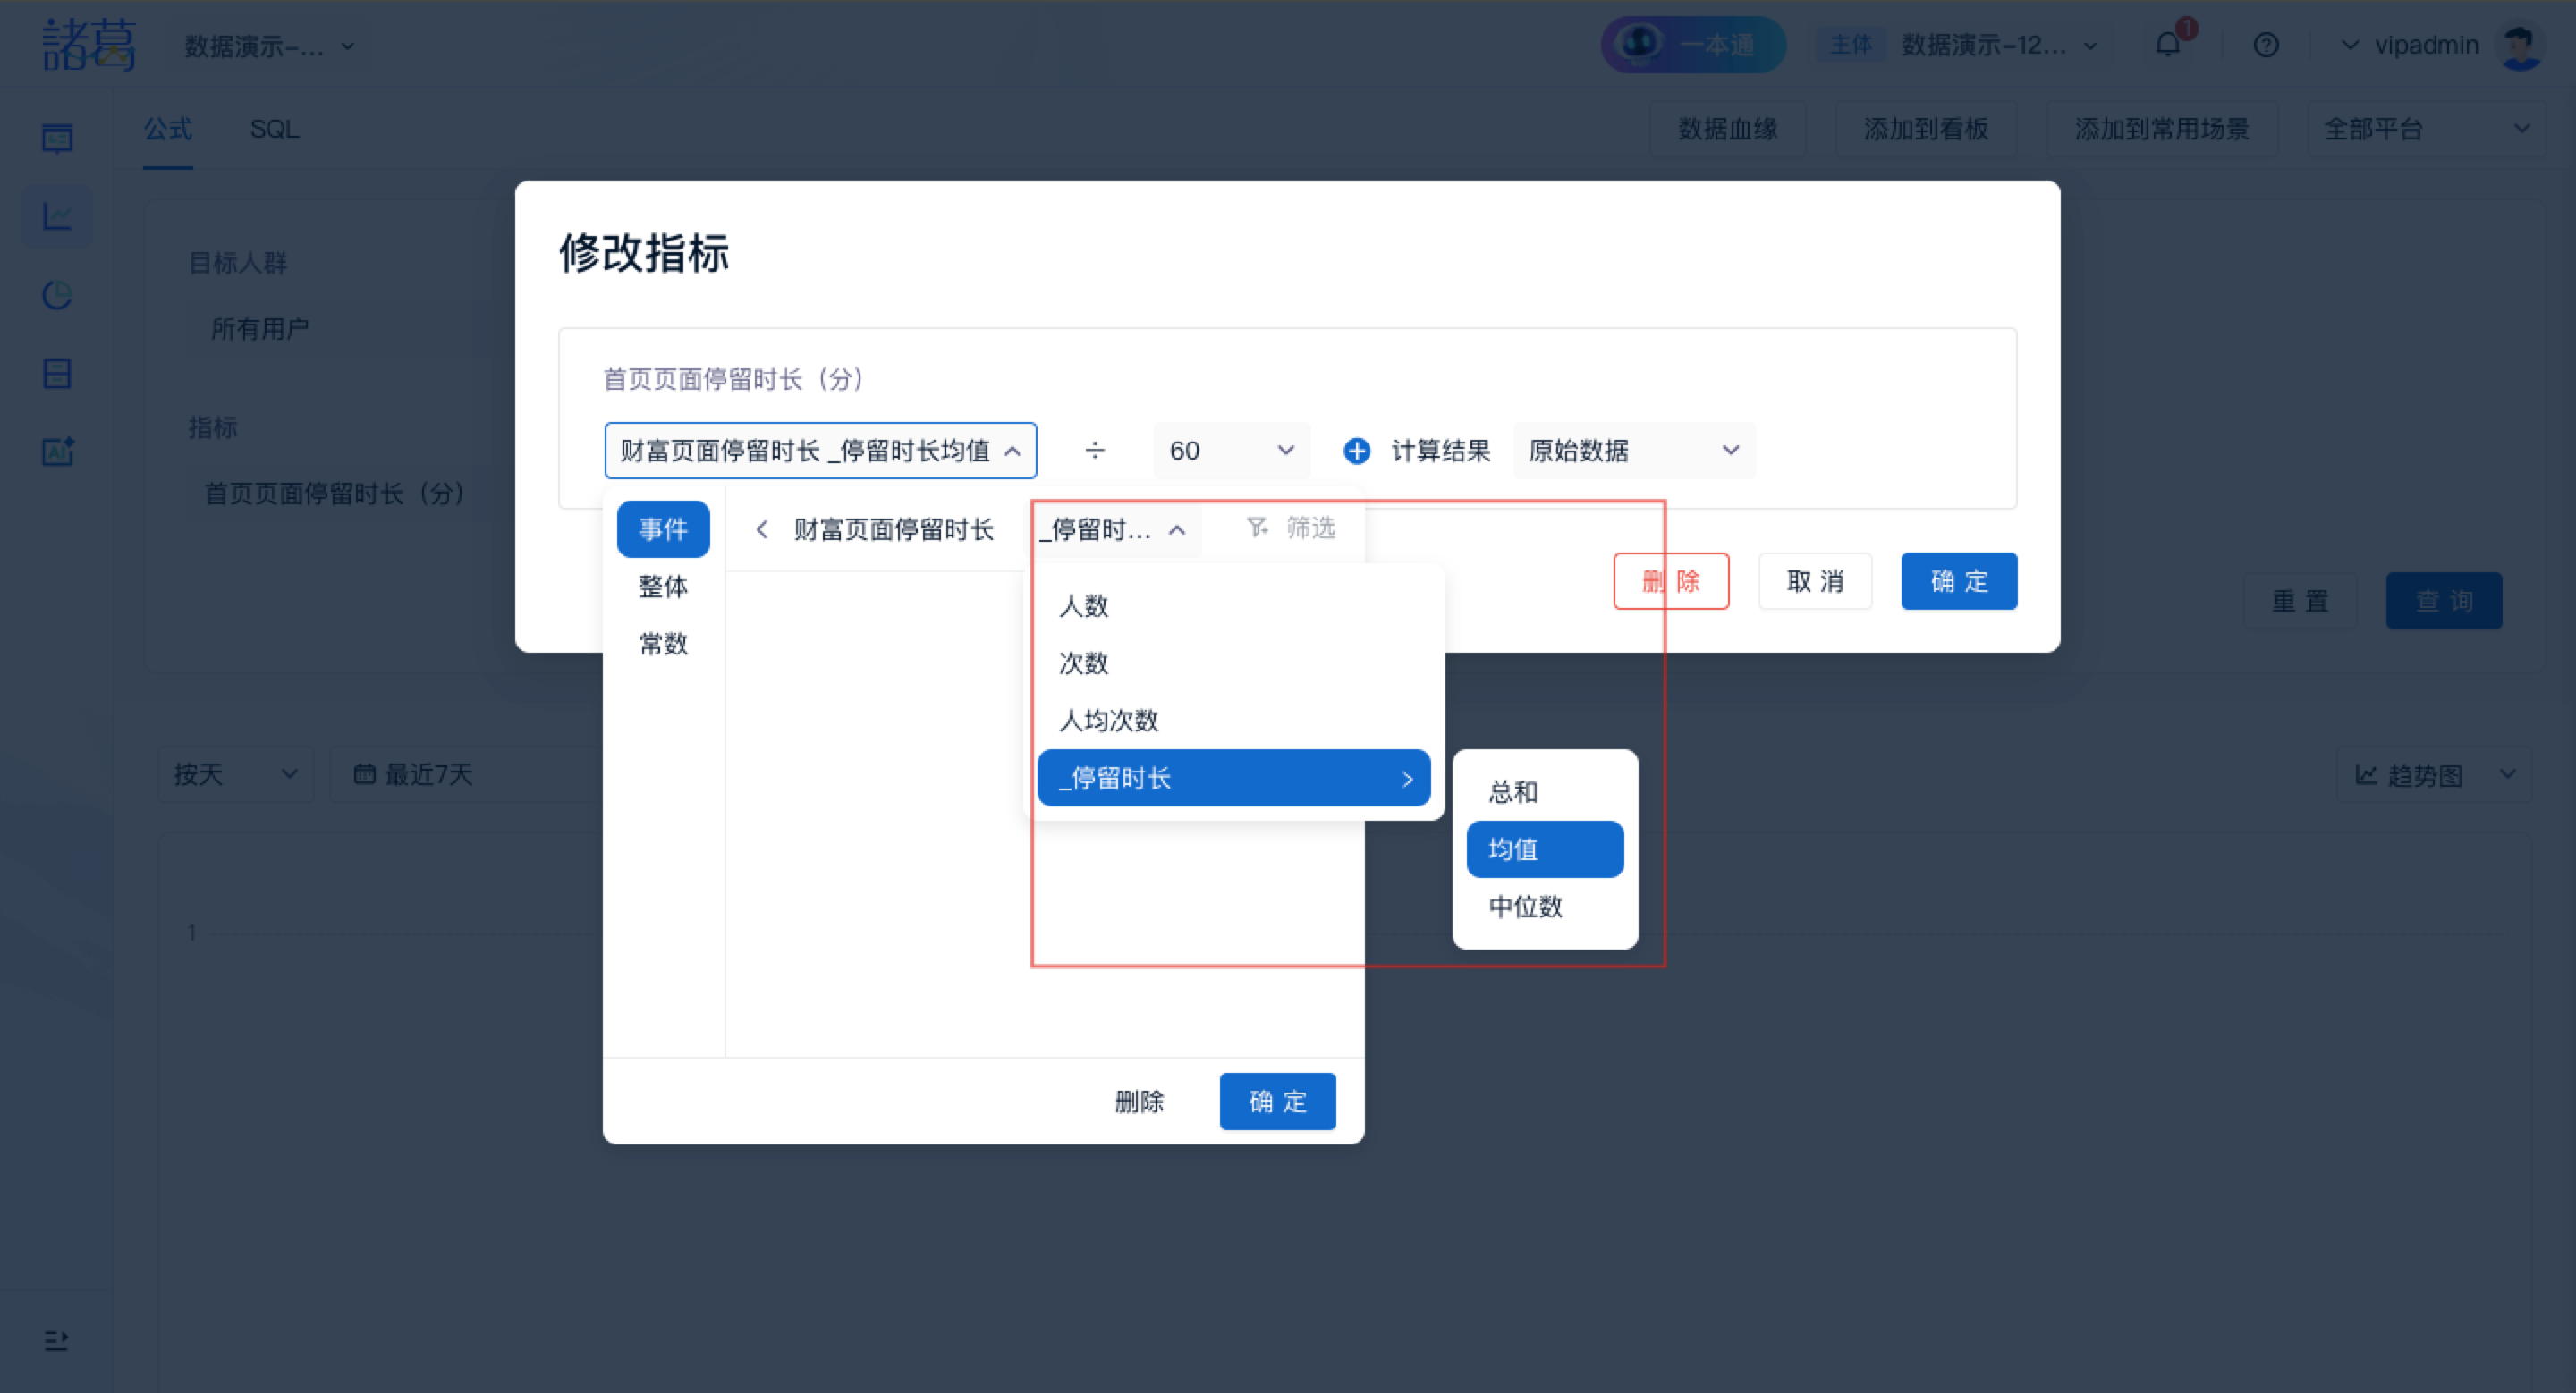This screenshot has width=2576, height=1393.
Task: Click 取消 to cancel editing
Action: click(1814, 580)
